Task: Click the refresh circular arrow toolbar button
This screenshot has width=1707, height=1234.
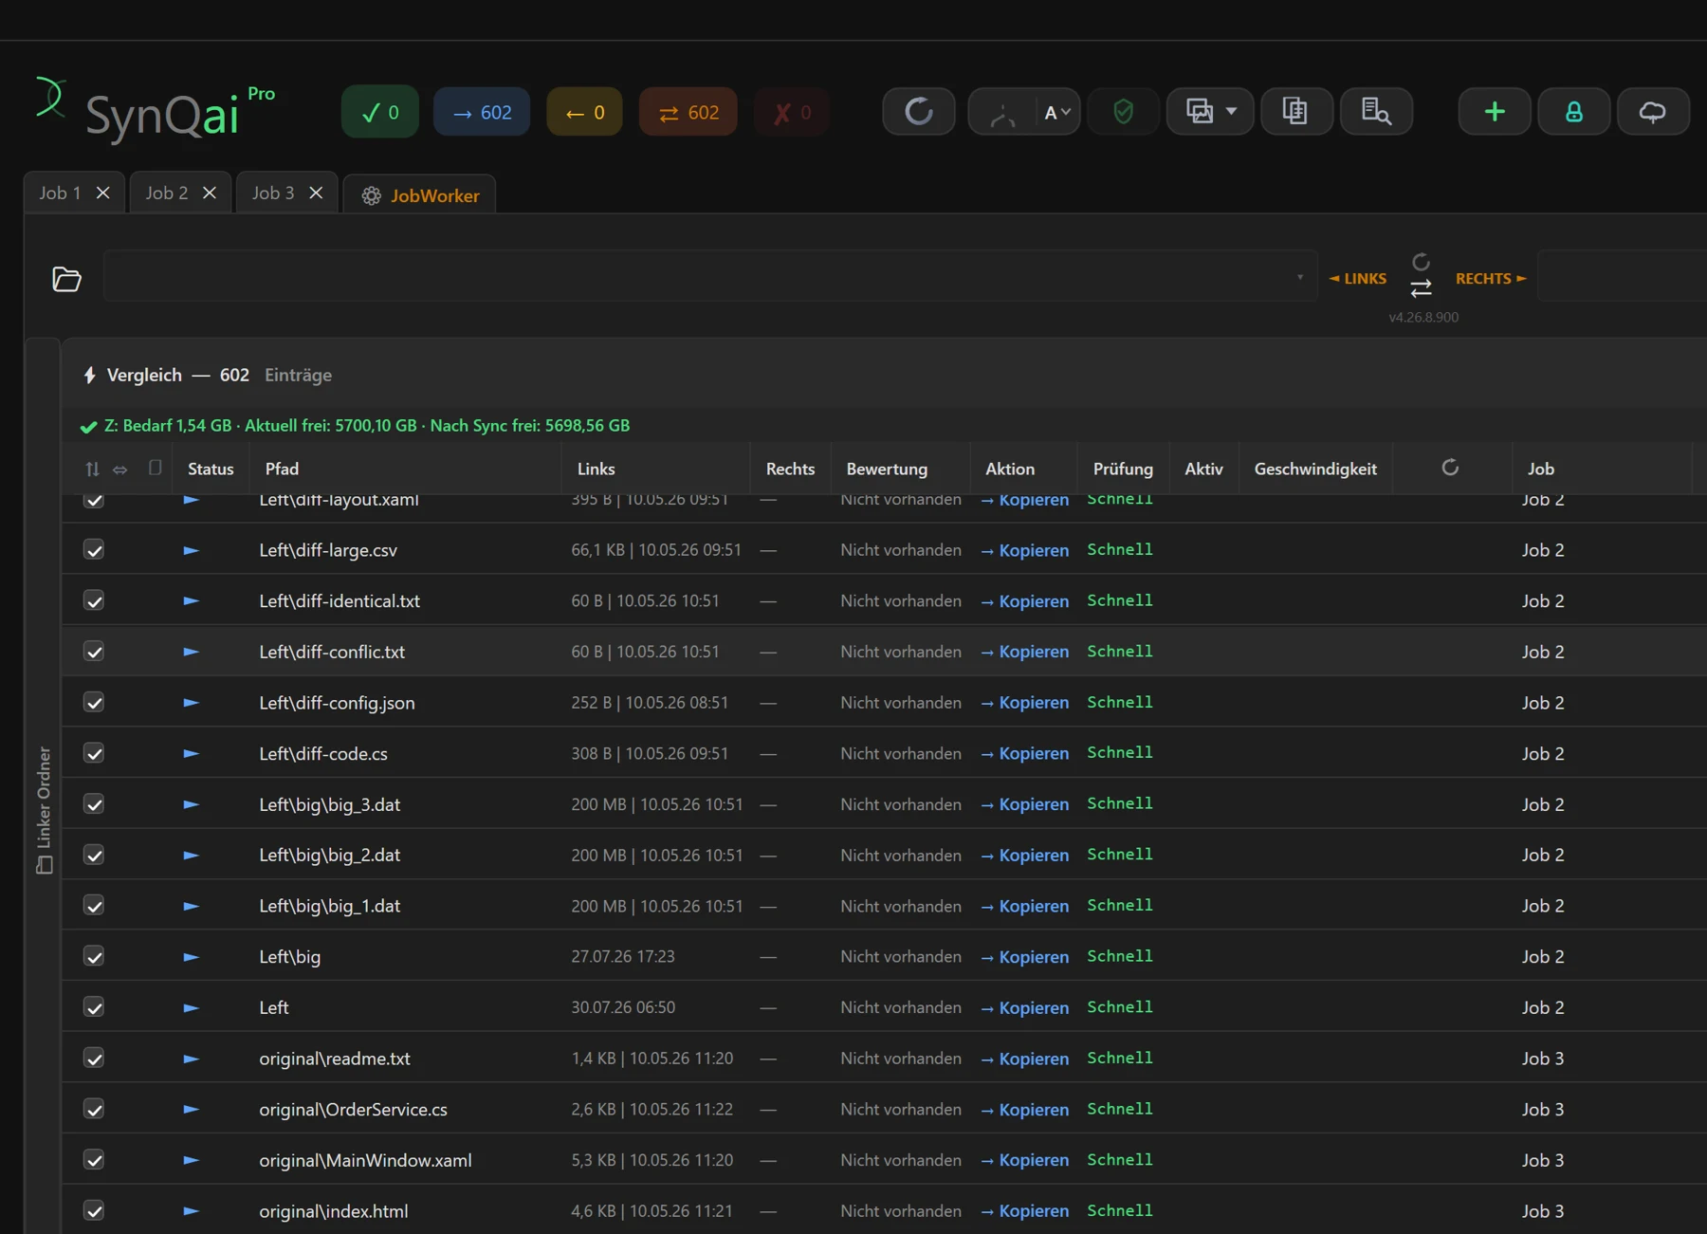Action: (x=918, y=112)
